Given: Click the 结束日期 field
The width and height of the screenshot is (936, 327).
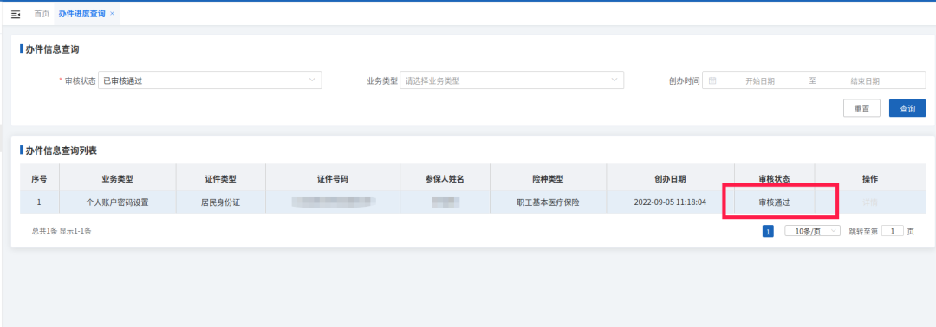Looking at the screenshot, I should point(864,81).
